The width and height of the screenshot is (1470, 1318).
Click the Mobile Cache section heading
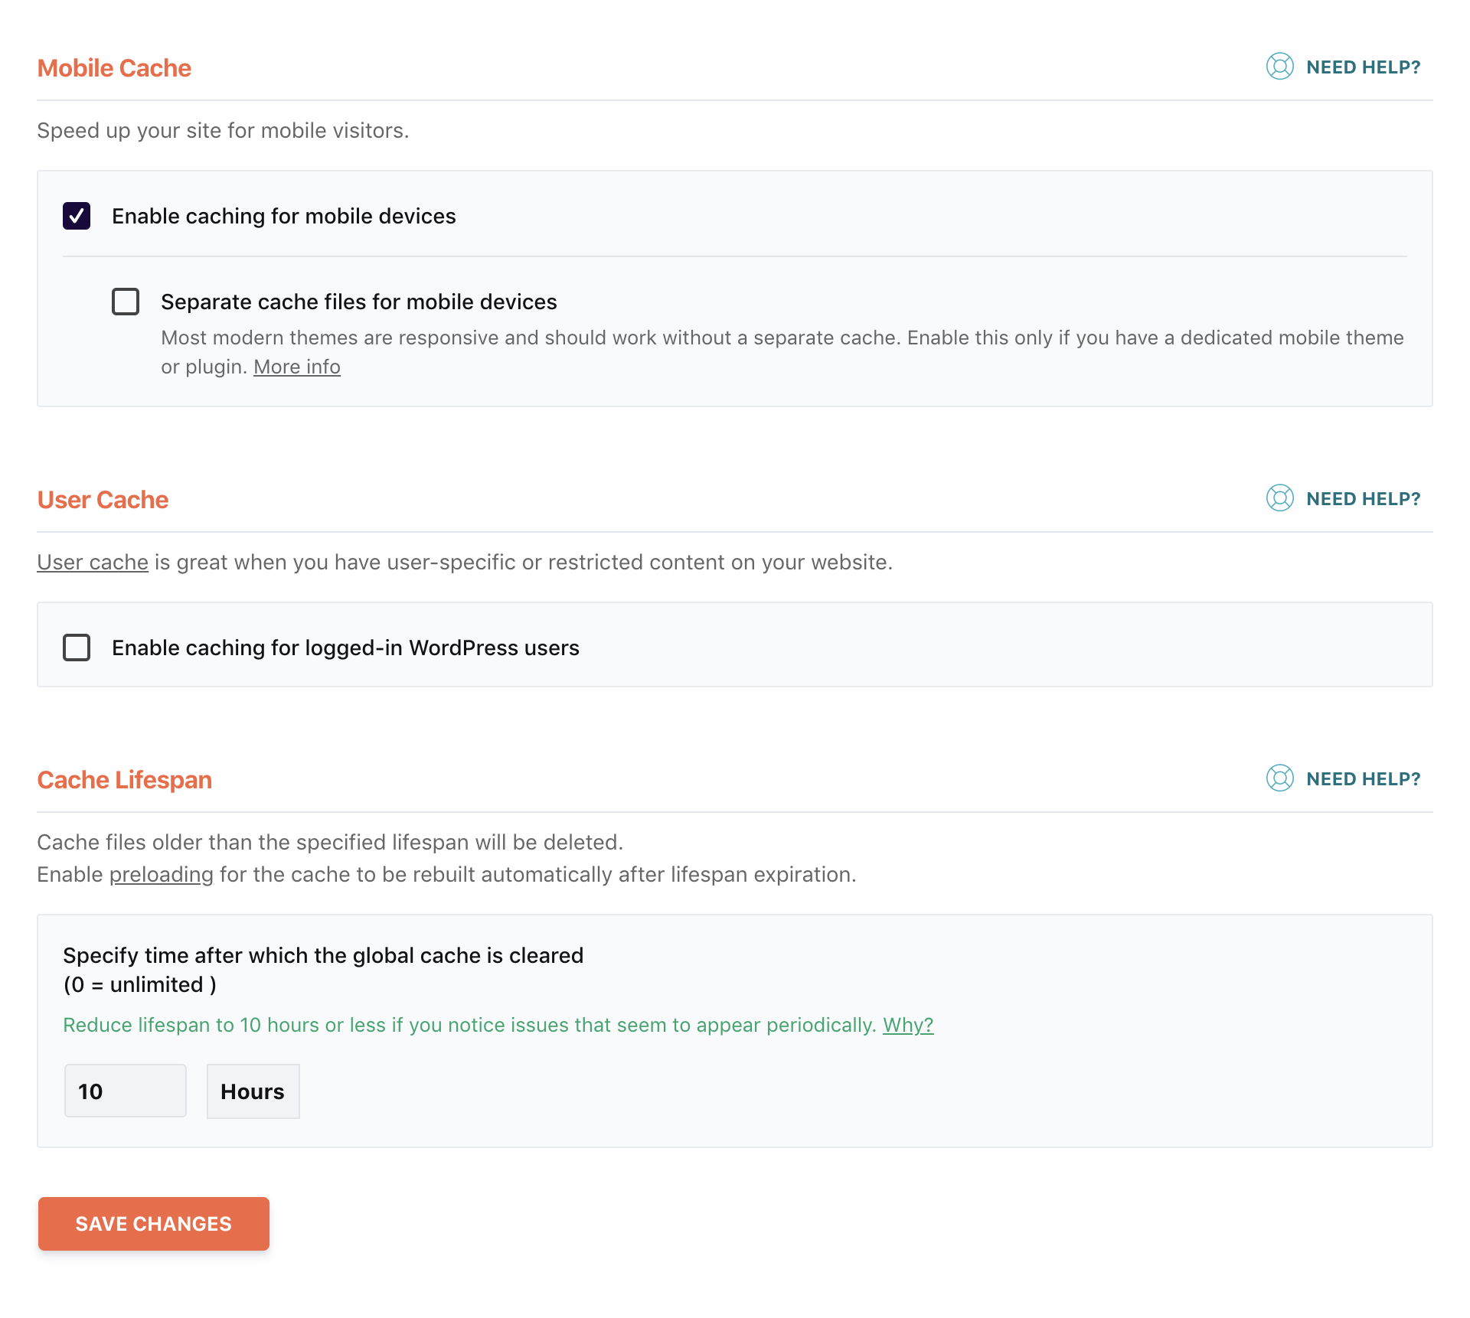point(114,68)
